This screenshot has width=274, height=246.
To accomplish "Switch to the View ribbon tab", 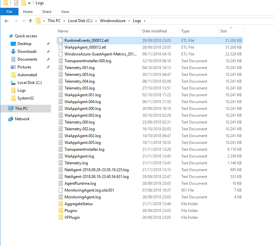I will pos(65,12).
